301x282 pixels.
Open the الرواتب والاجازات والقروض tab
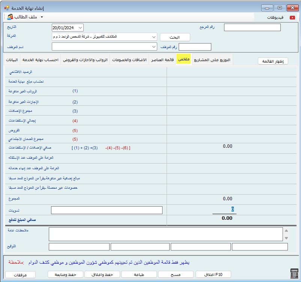coord(85,60)
